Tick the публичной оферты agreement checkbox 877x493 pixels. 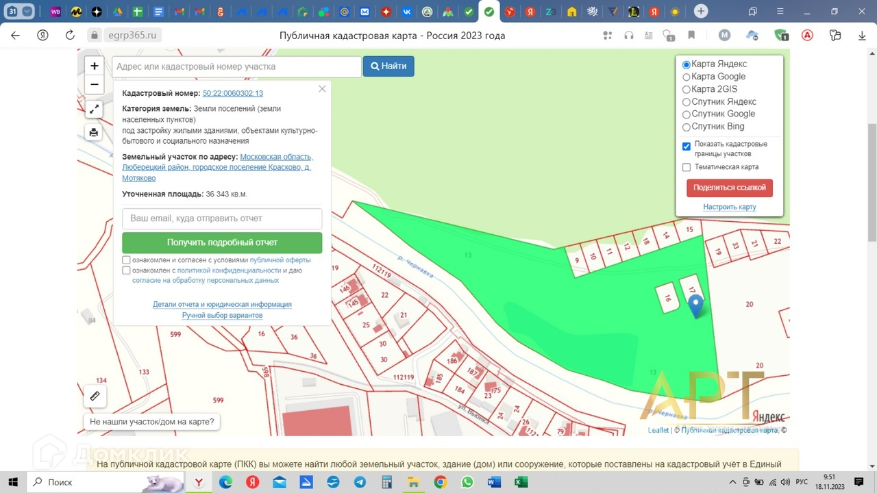pyautogui.click(x=126, y=260)
